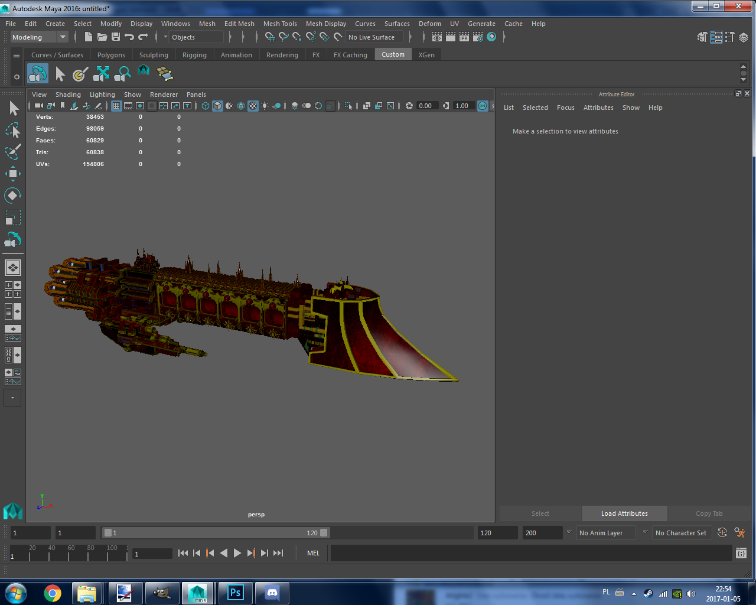Enable Smooth Shade All in the viewport toolbar

click(217, 106)
